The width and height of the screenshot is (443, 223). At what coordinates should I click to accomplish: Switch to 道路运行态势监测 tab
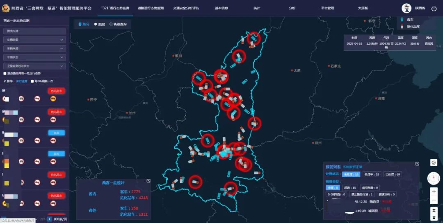click(151, 8)
